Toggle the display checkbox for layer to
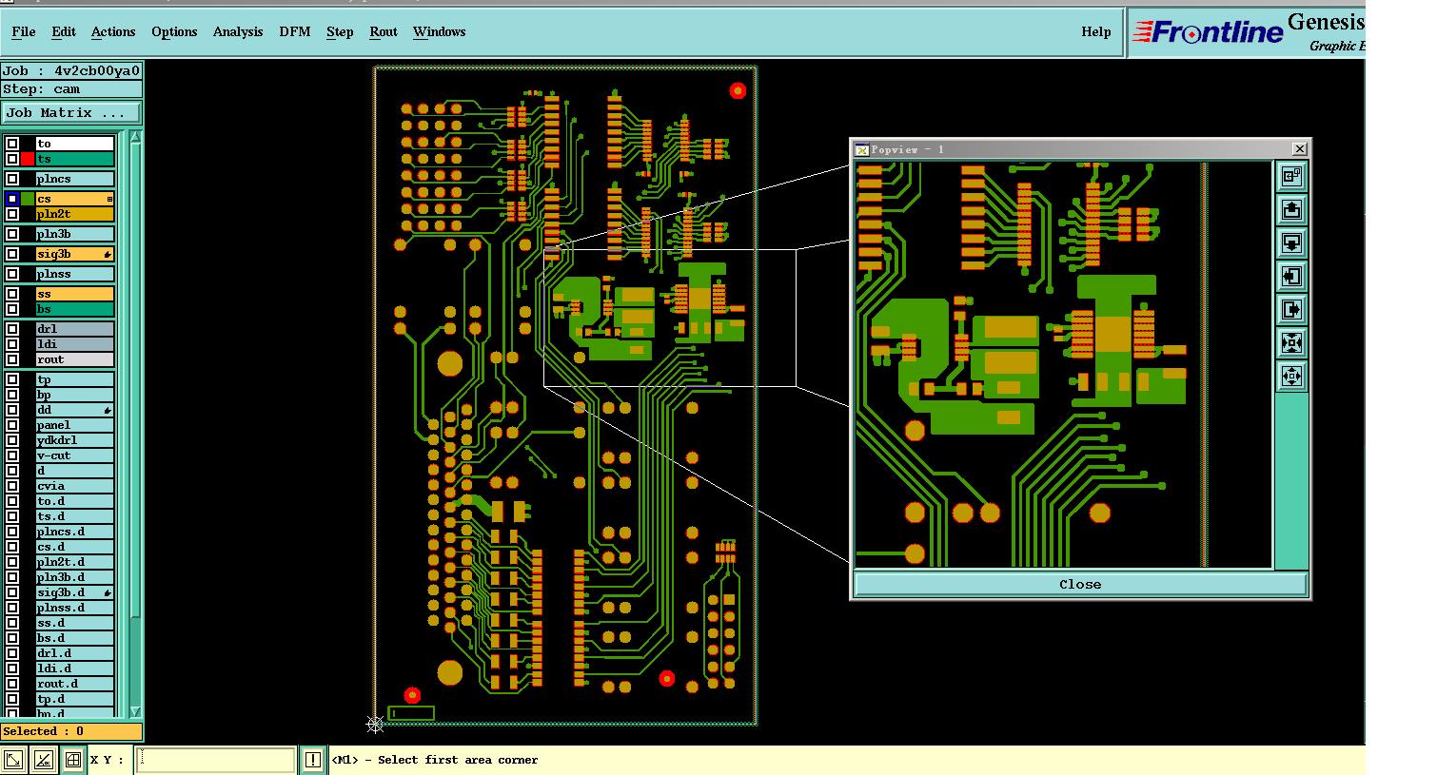Screen dimensions: 1437x775 pyautogui.click(x=12, y=144)
